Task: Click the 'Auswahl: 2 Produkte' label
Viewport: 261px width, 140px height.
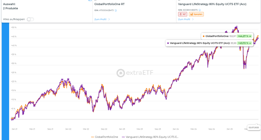Action: pyautogui.click(x=10, y=6)
